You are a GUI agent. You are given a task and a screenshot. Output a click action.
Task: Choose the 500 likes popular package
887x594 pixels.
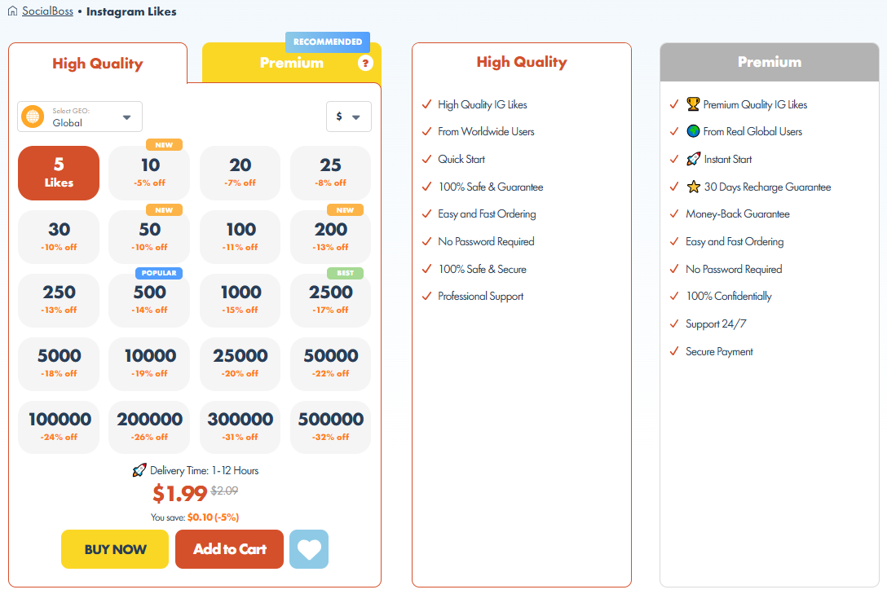point(149,299)
